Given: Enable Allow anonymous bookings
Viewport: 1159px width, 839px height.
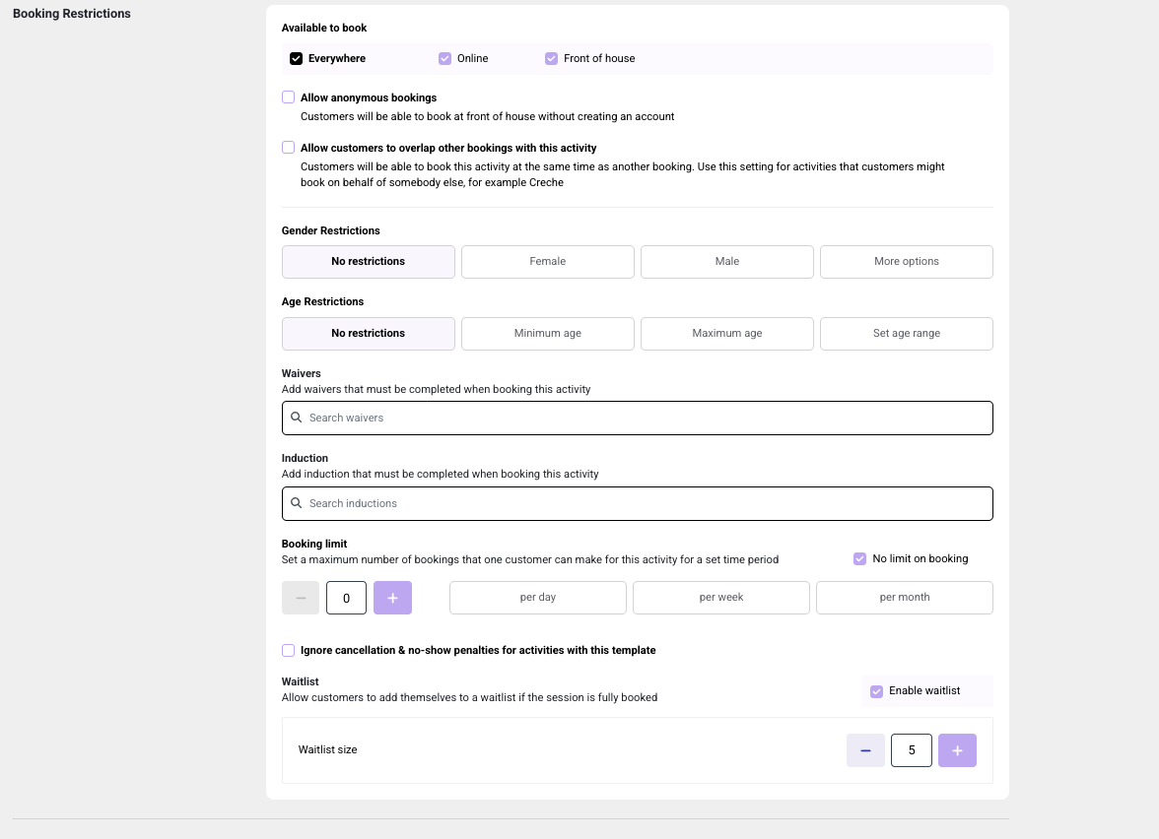Looking at the screenshot, I should click(x=288, y=97).
